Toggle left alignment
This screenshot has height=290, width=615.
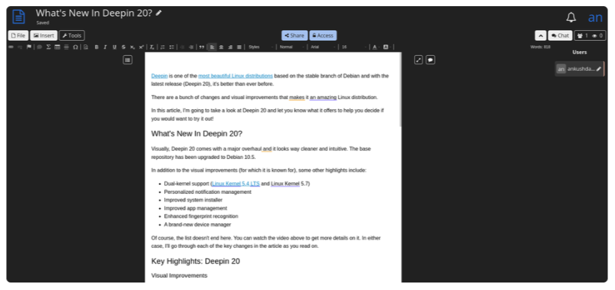coord(212,47)
